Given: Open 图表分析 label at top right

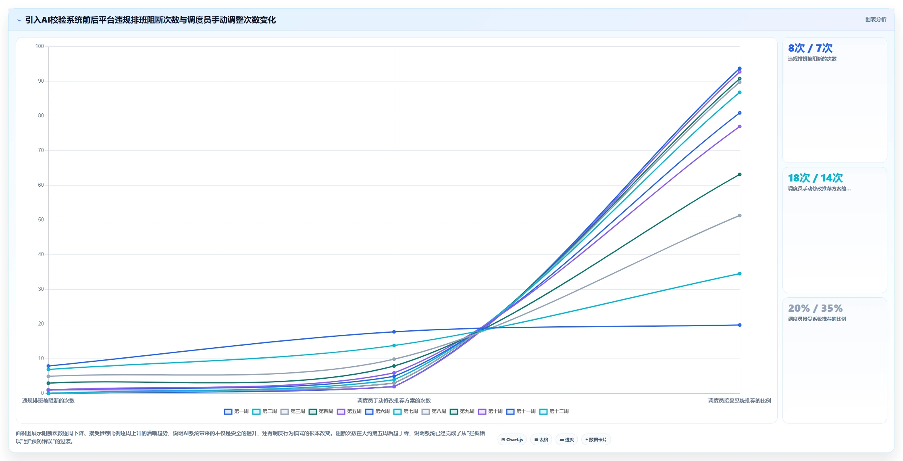Looking at the screenshot, I should tap(876, 19).
